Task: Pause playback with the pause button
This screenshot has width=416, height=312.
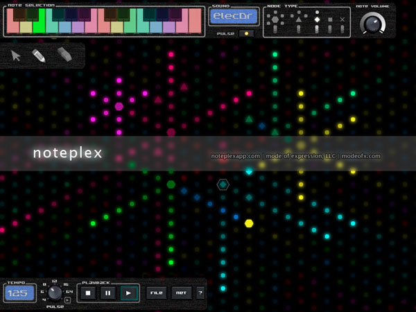Action: [x=108, y=293]
